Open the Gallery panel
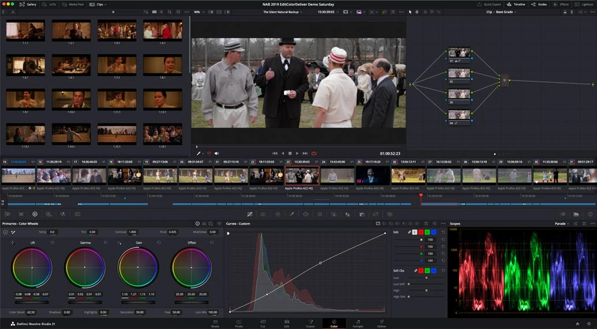The height and width of the screenshot is (329, 597). pos(28,4)
